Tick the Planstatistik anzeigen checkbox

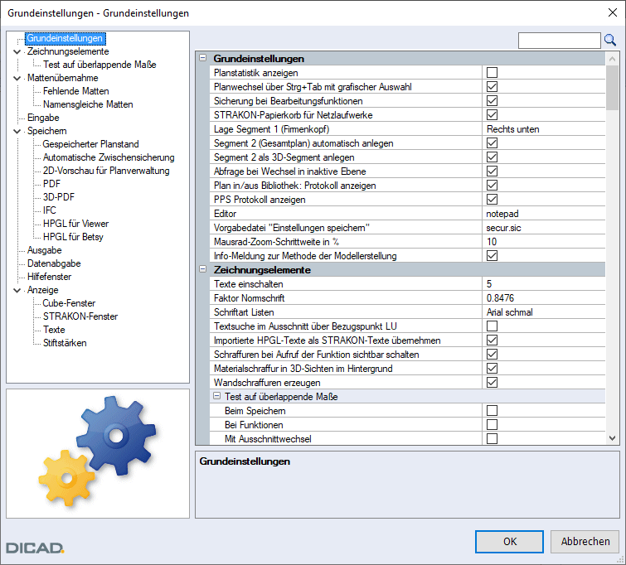[492, 73]
